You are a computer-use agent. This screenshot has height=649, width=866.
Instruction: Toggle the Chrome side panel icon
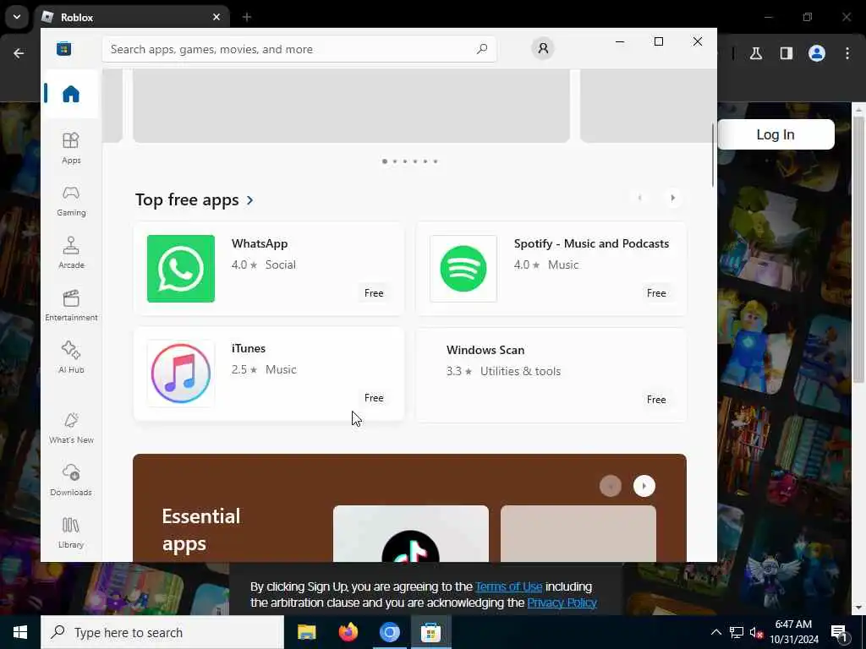(x=787, y=53)
